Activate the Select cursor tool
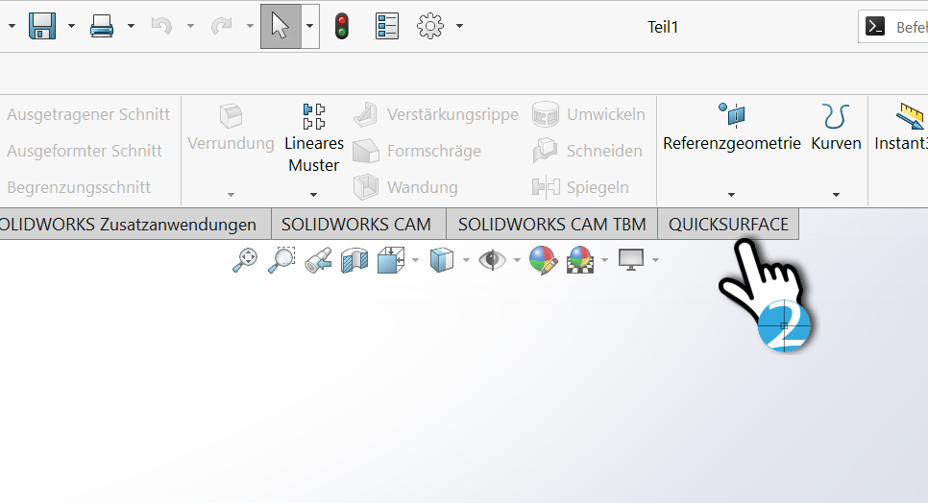 coord(281,27)
